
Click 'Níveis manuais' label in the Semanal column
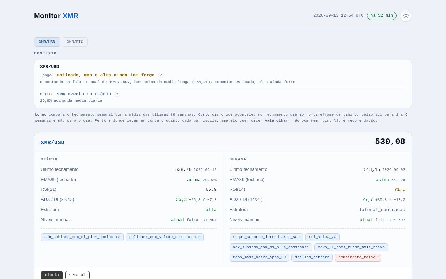point(245,220)
